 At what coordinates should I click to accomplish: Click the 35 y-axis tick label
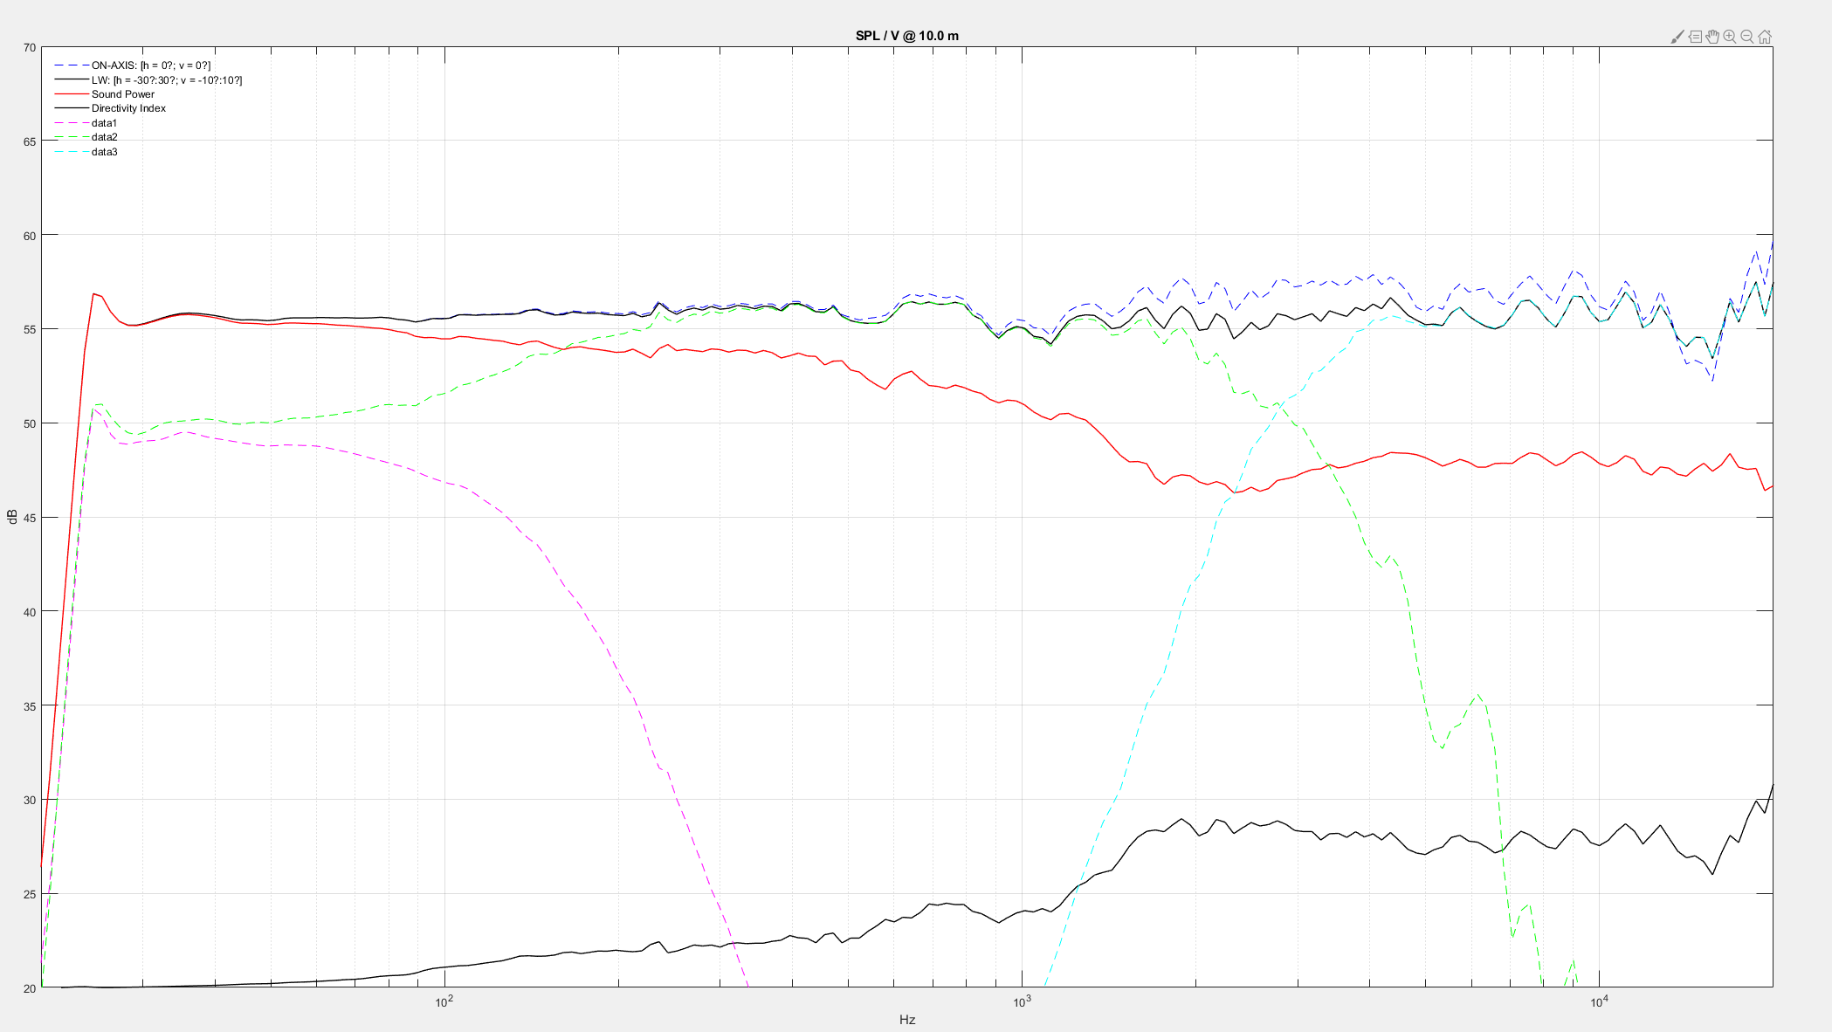coord(30,706)
